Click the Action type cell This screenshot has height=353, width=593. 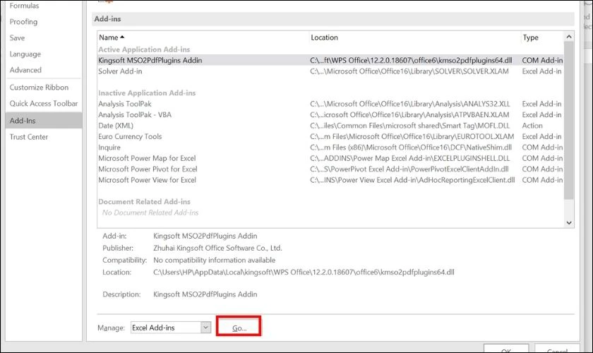pos(532,126)
